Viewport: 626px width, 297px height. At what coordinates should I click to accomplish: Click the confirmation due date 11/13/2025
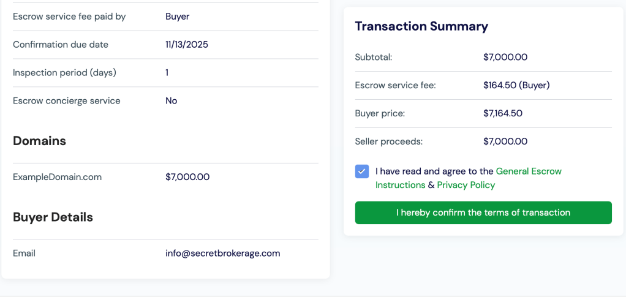(x=186, y=45)
